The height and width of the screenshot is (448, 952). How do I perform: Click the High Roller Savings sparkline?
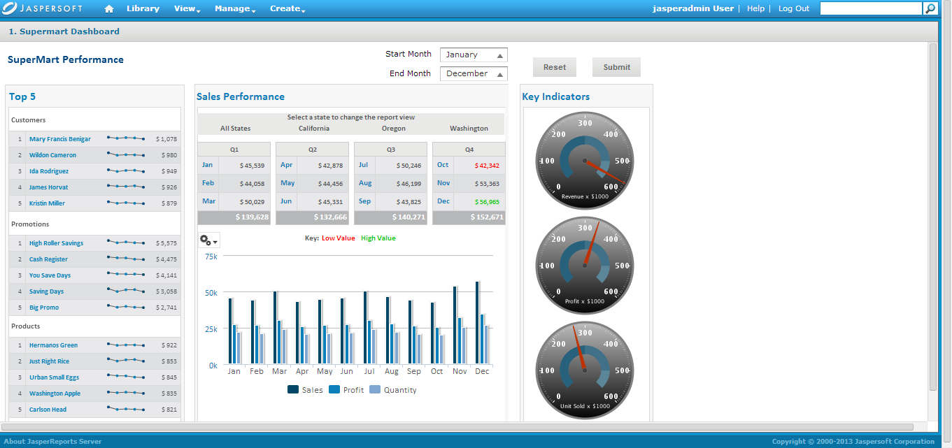pos(126,243)
